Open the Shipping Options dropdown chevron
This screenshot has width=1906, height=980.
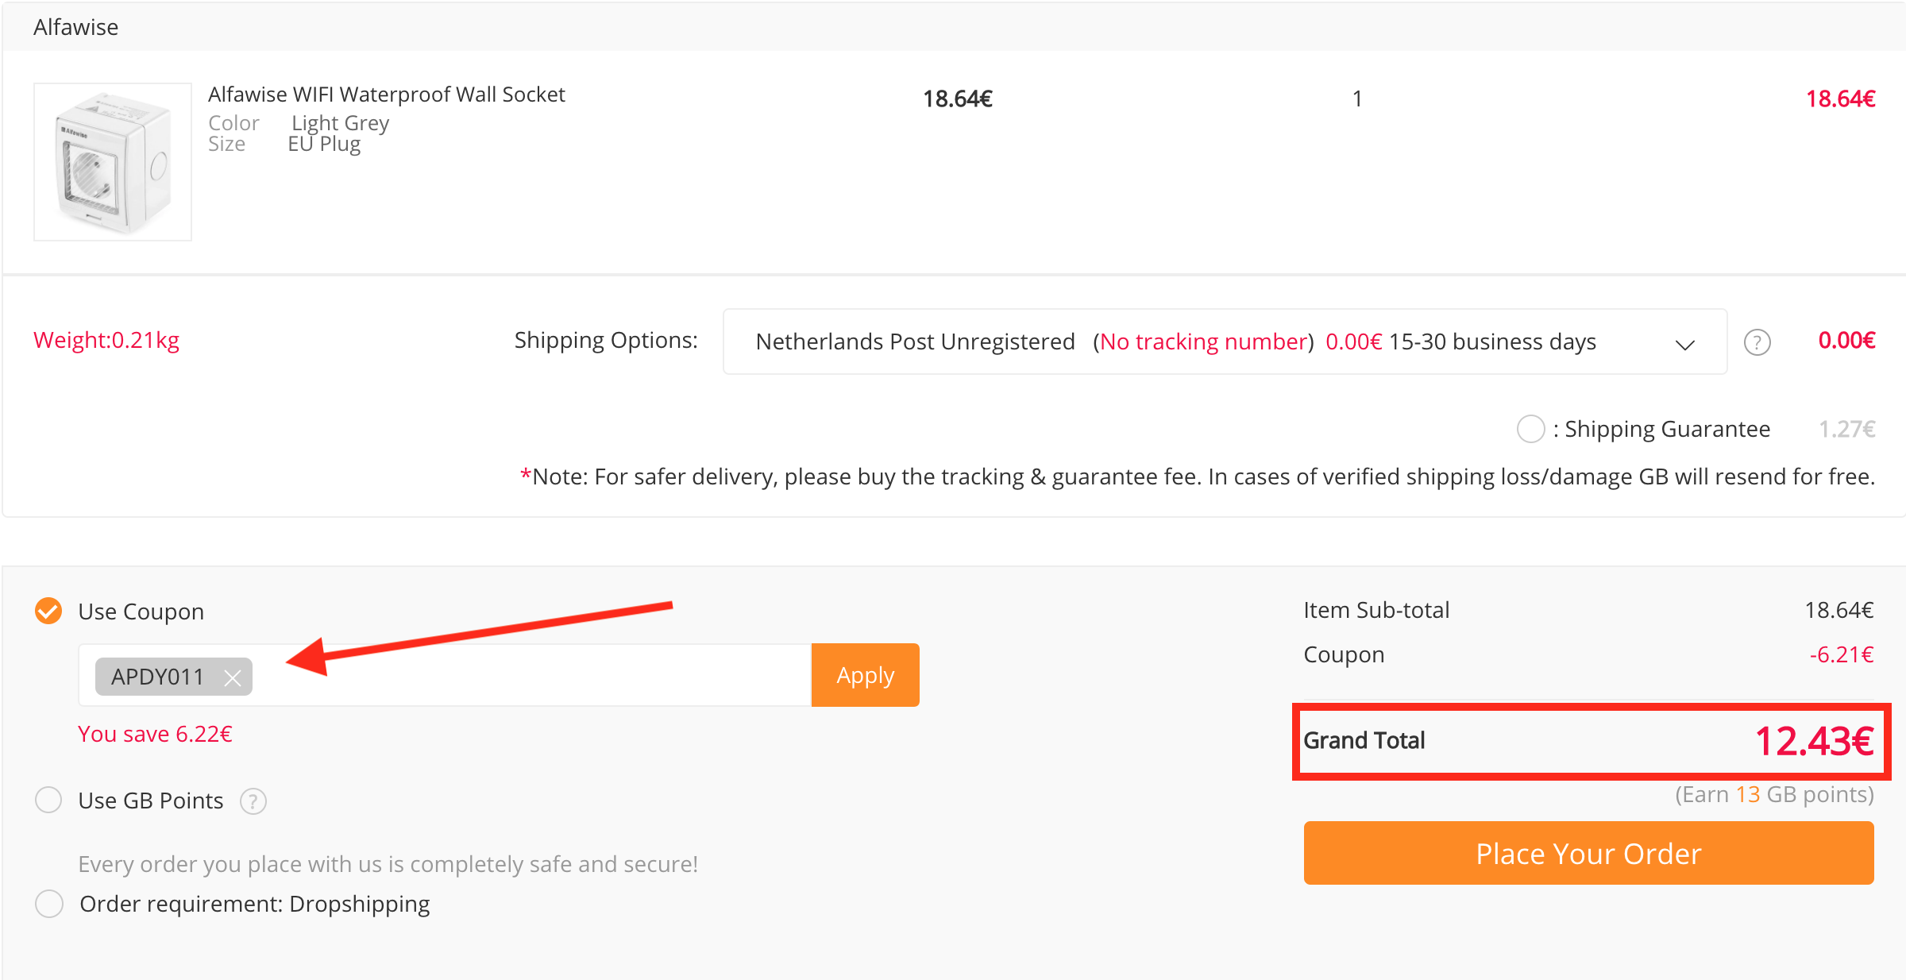coord(1685,344)
